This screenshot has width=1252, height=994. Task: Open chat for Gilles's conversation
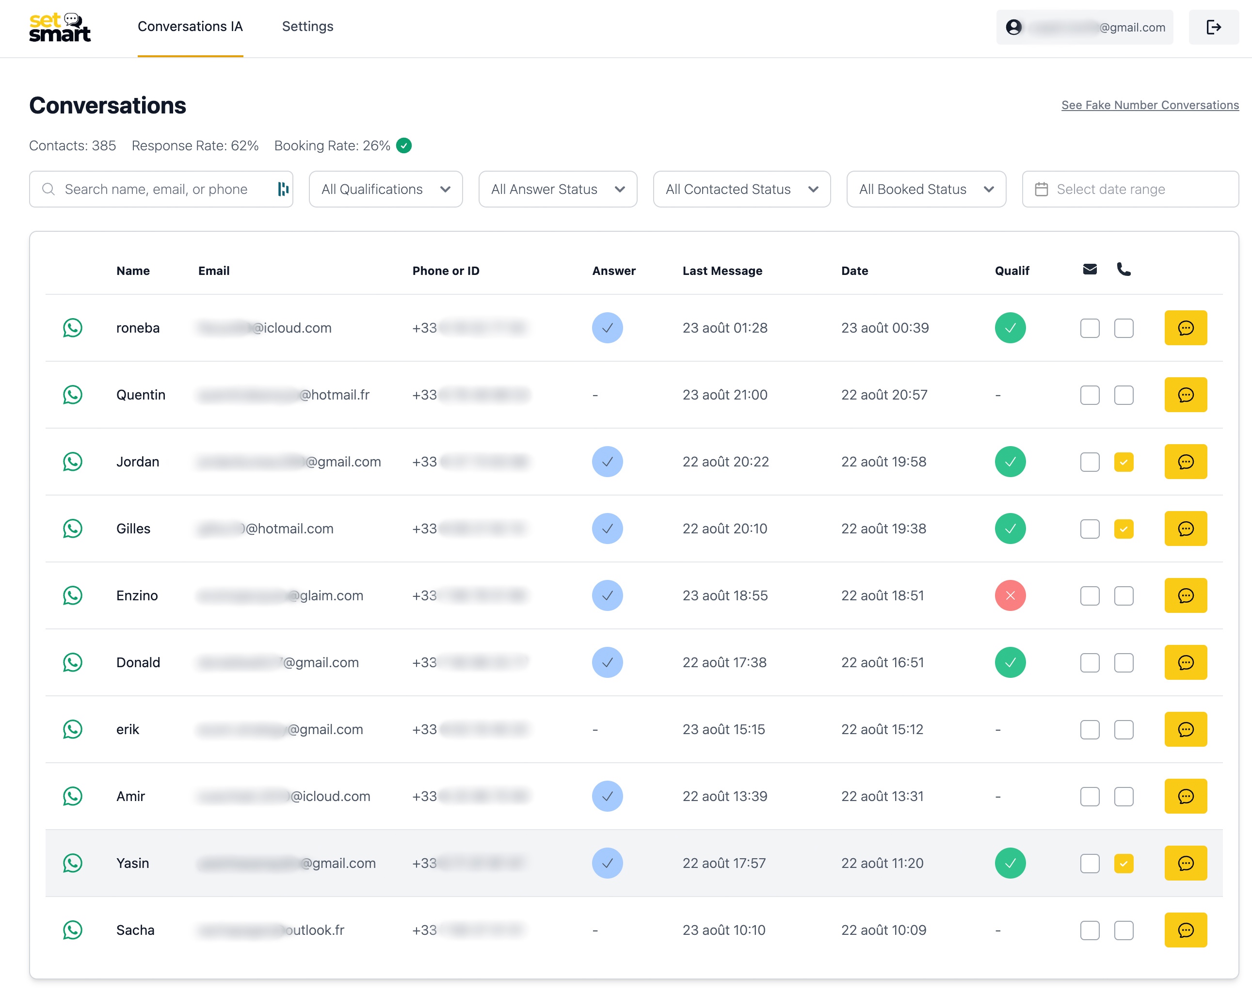[x=1185, y=529]
